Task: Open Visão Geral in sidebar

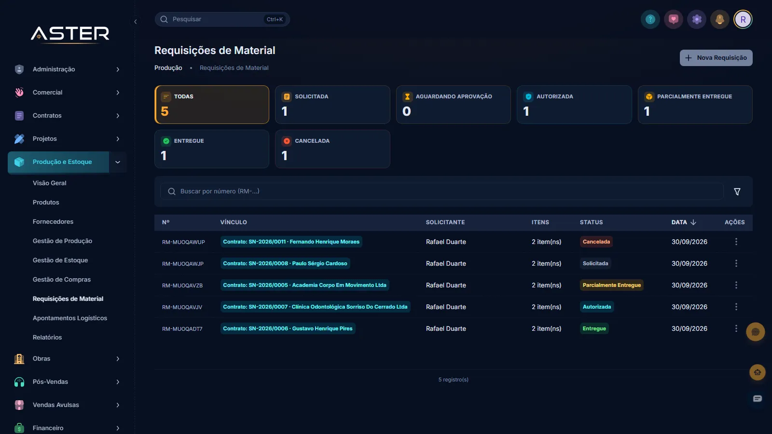Action: pyautogui.click(x=50, y=183)
